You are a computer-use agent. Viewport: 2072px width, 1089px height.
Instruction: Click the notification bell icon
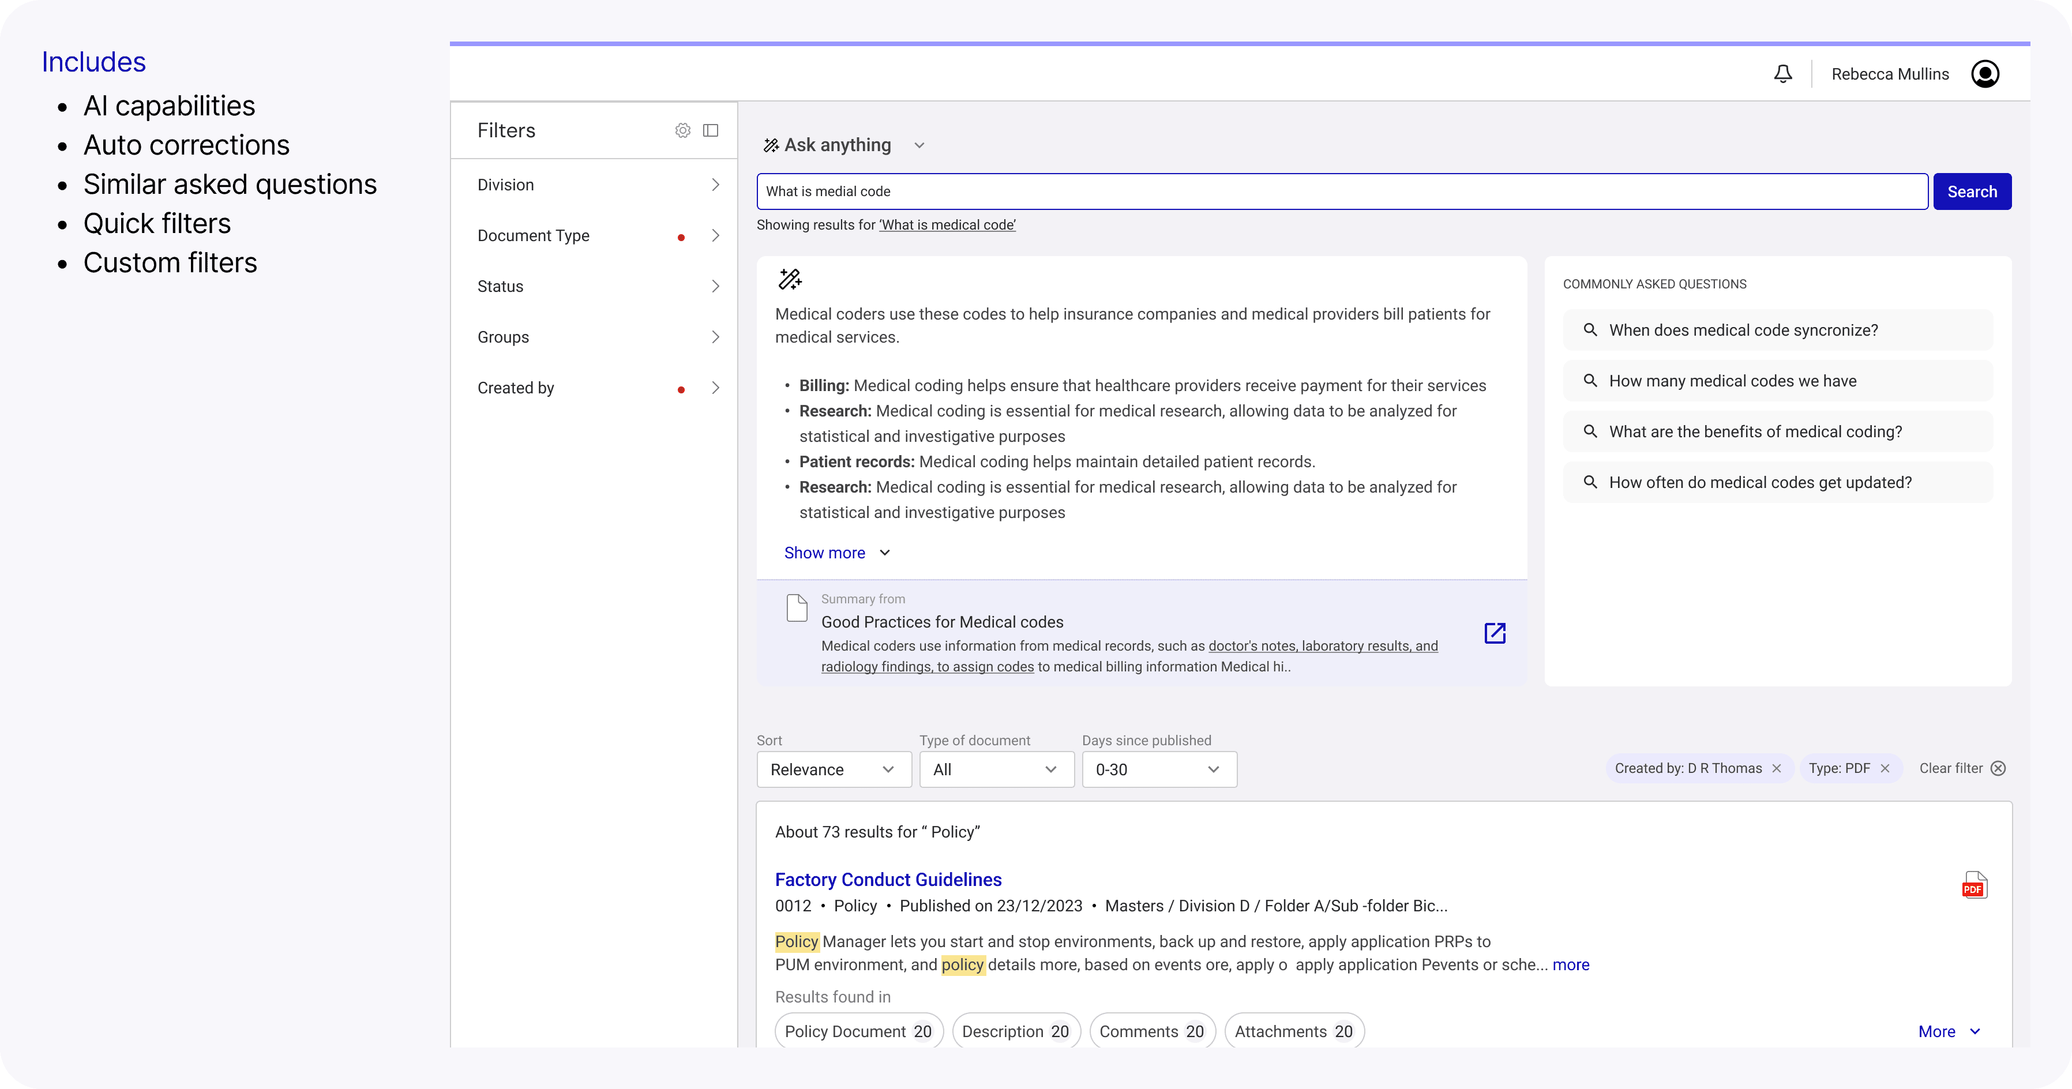[1782, 74]
